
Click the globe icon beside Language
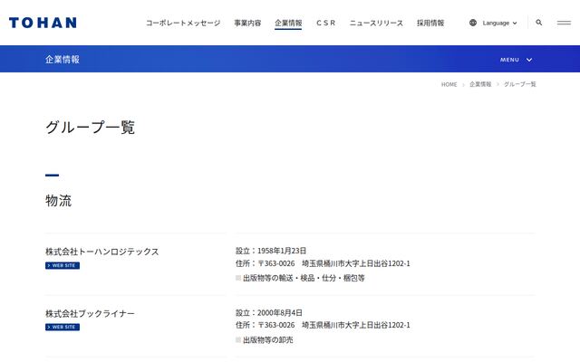tap(473, 23)
